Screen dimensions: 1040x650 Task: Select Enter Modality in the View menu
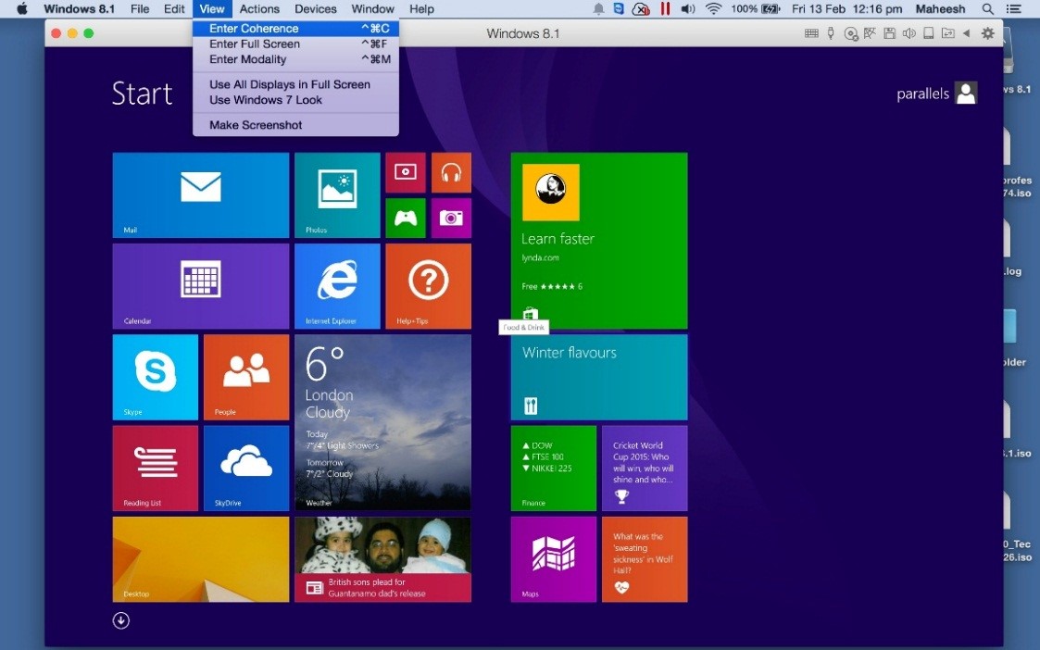coord(295,59)
